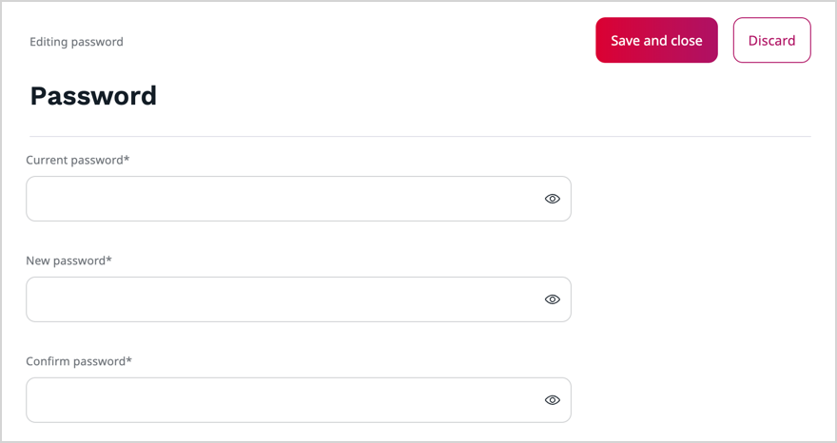Click the "New password*" label
The image size is (837, 443).
(68, 260)
